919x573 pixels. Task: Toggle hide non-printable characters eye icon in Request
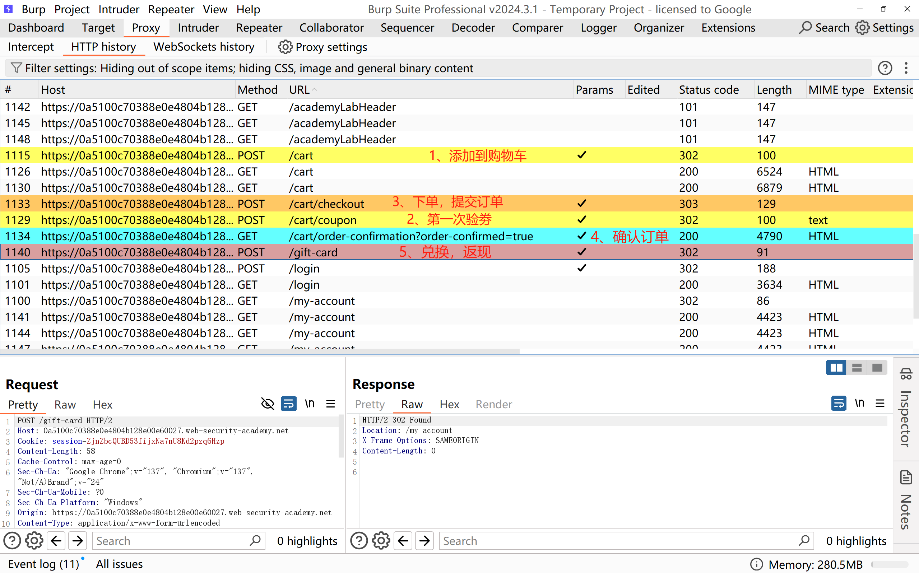coord(268,404)
